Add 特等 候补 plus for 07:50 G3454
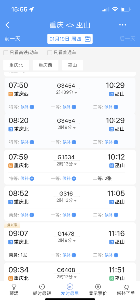140x303 pixels. (x=32, y=107)
